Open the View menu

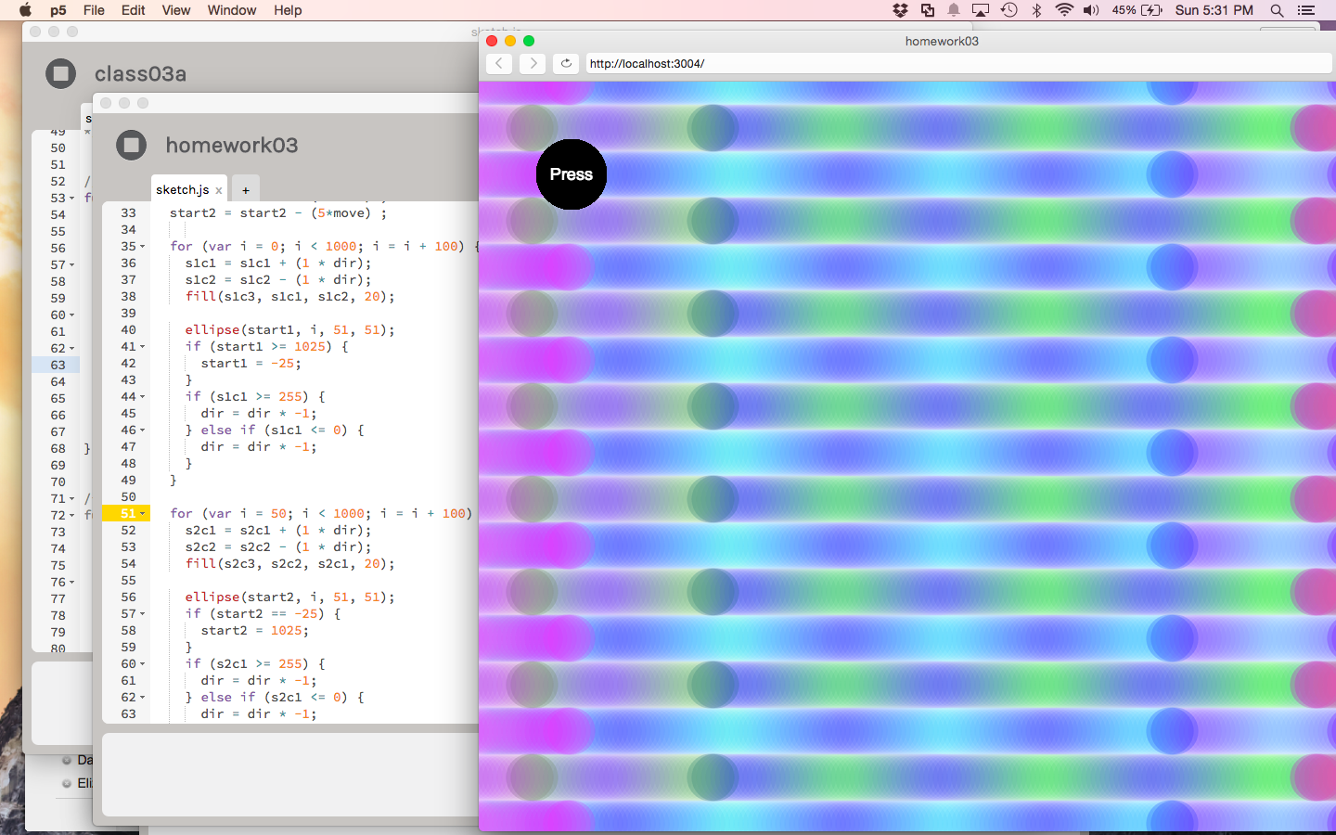(x=175, y=10)
